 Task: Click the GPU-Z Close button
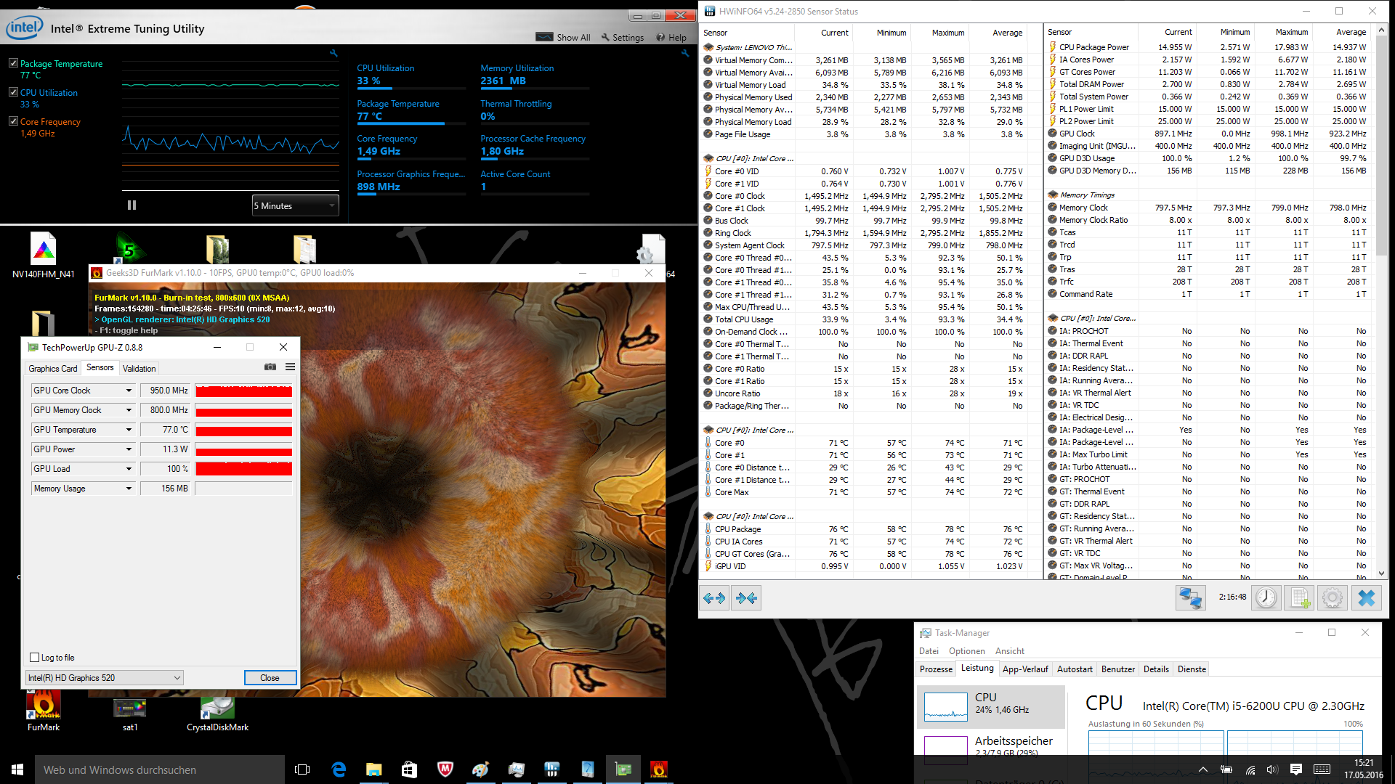pos(270,678)
